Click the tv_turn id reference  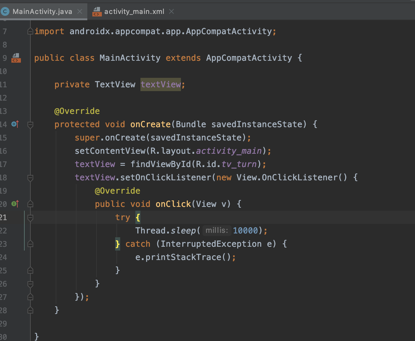[239, 164]
